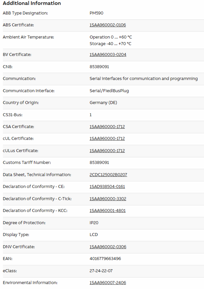This screenshot has width=204, height=289.
Task: Select the Communication Interface label
Action: [x=29, y=91]
